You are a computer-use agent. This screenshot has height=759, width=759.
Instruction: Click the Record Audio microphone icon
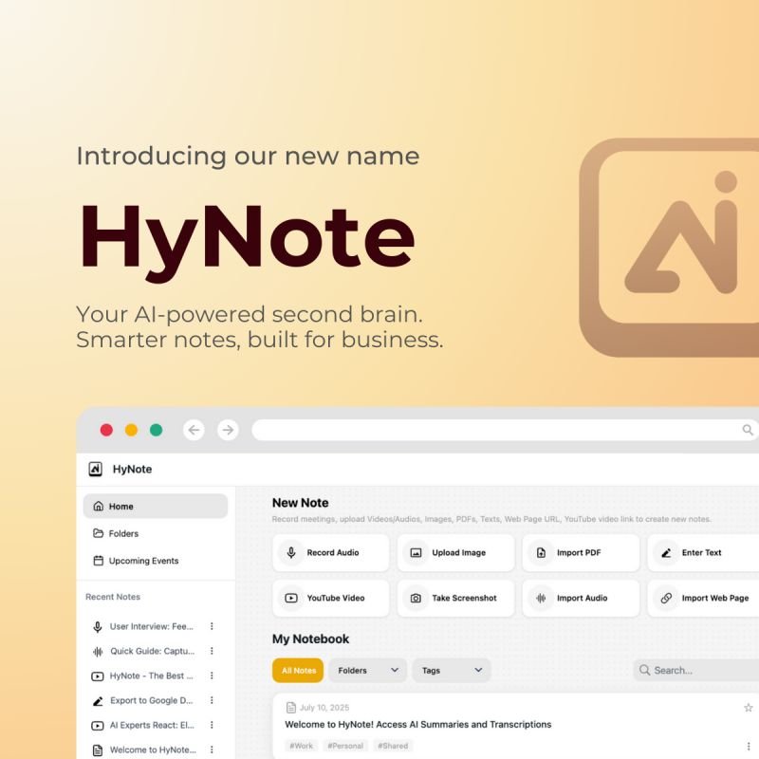tap(291, 553)
